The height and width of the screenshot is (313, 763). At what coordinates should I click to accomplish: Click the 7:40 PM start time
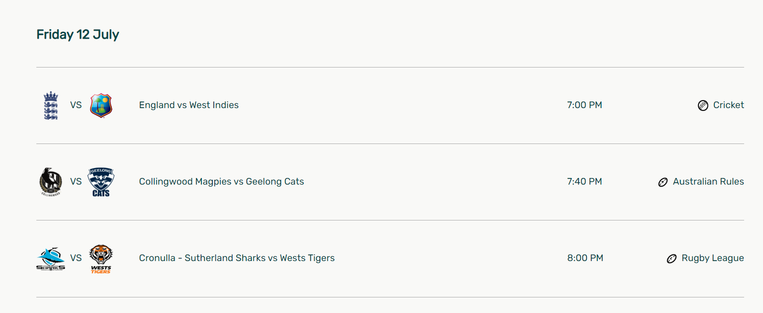click(585, 181)
